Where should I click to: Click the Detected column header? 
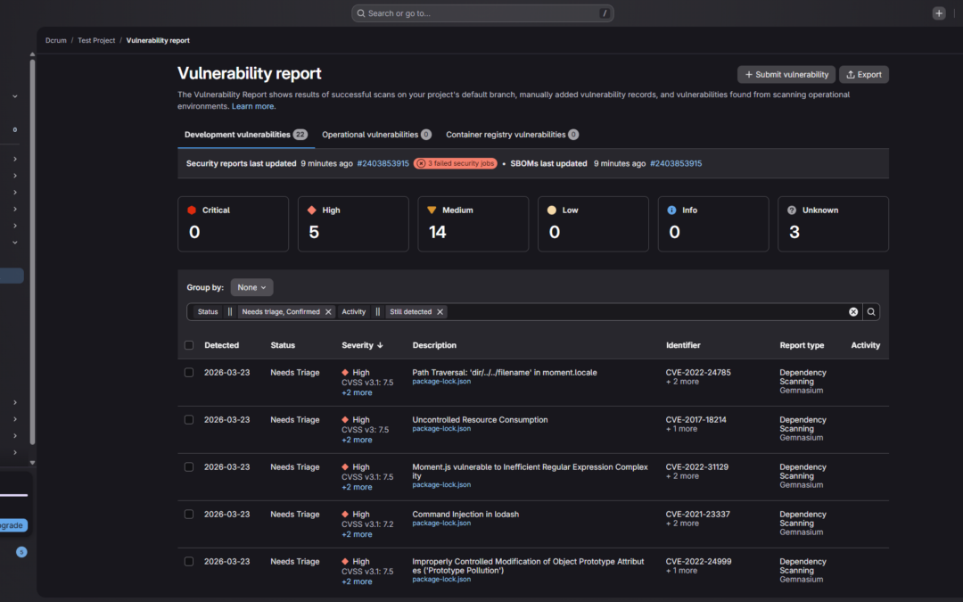point(222,346)
